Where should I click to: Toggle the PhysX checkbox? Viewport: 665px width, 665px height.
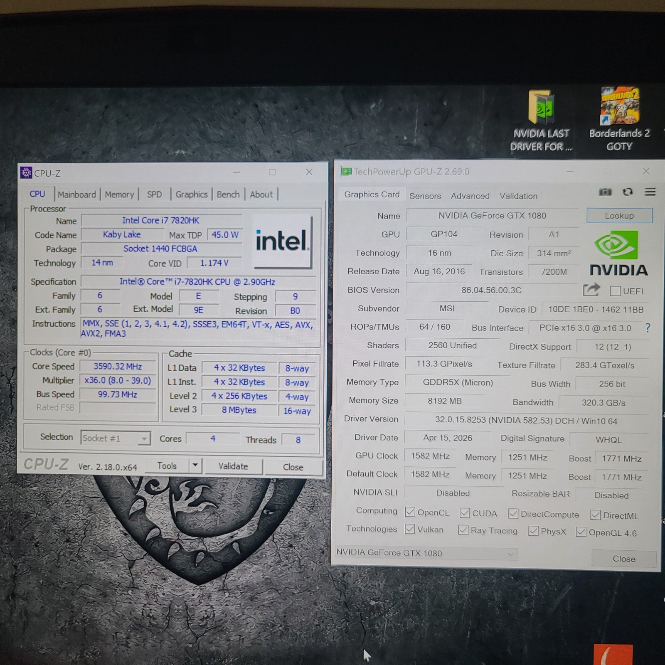click(533, 531)
